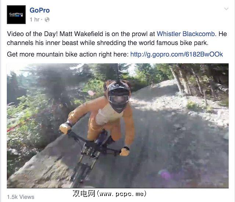Open the GoPro page name link
235x202 pixels.
tap(40, 10)
